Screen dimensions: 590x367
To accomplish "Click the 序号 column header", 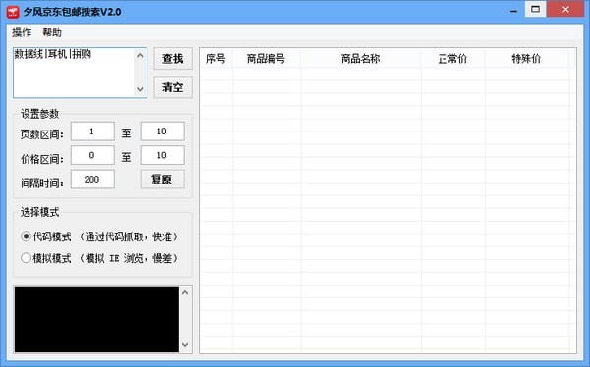I will [x=216, y=59].
